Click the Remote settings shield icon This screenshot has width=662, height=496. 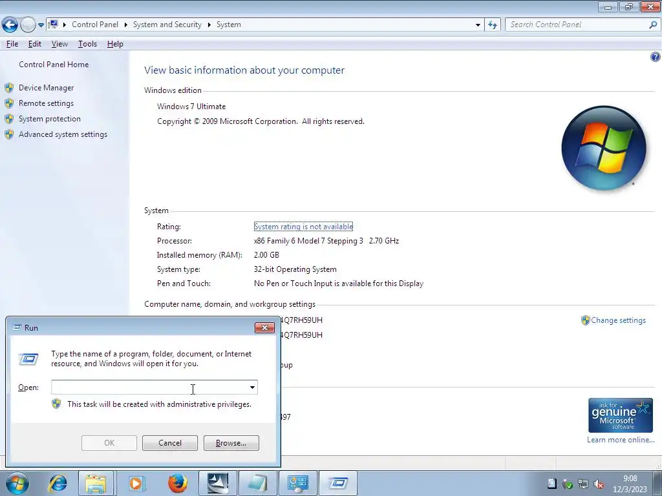9,103
